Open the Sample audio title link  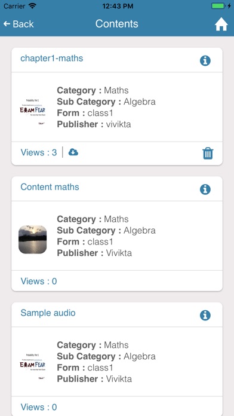(x=48, y=313)
